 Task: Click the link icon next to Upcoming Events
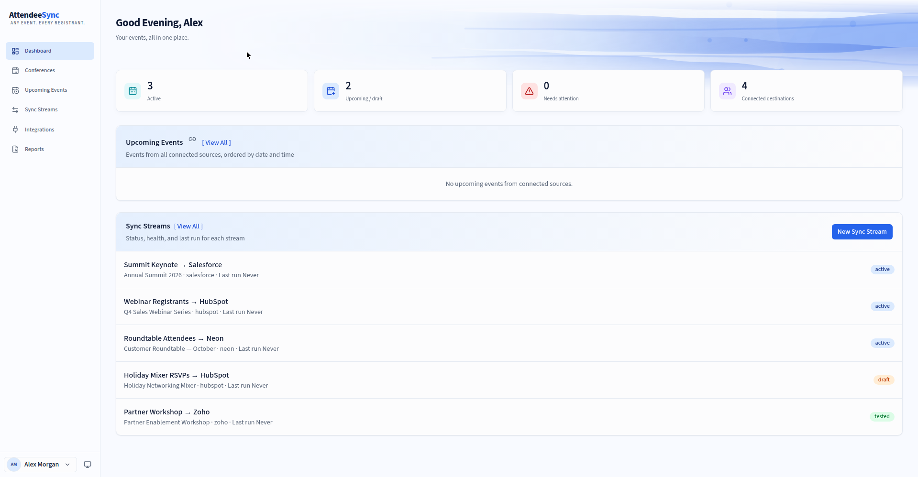coord(192,139)
